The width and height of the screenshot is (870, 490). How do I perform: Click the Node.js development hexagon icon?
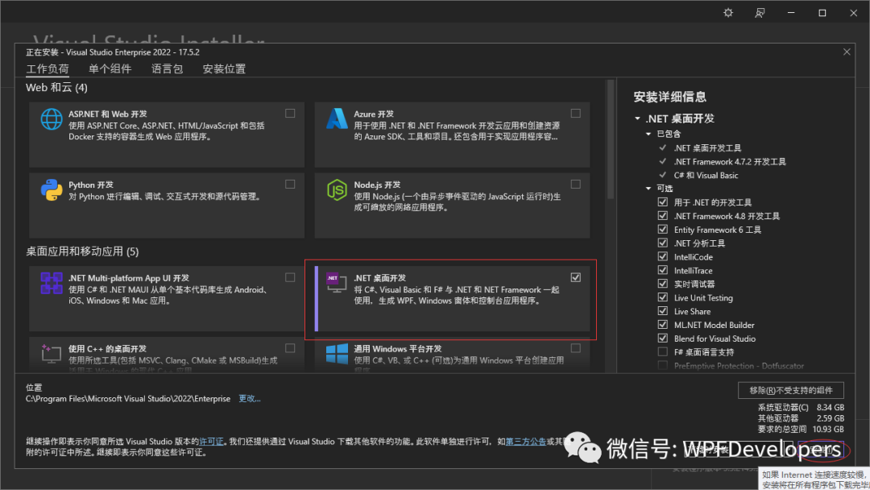[337, 189]
